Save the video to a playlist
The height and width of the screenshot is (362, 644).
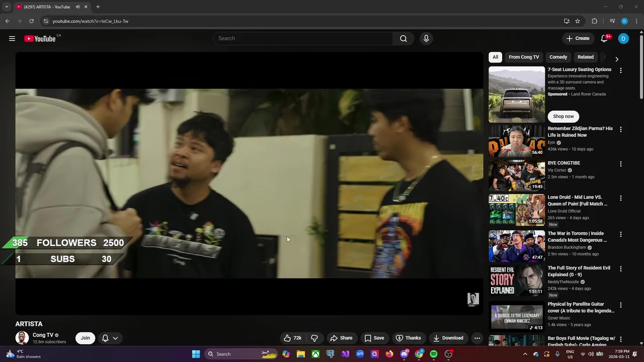click(x=374, y=338)
